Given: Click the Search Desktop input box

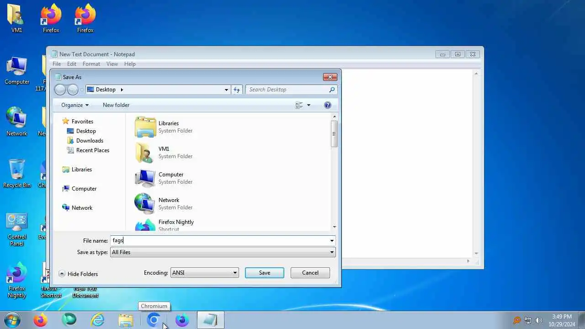Looking at the screenshot, I should (x=287, y=90).
